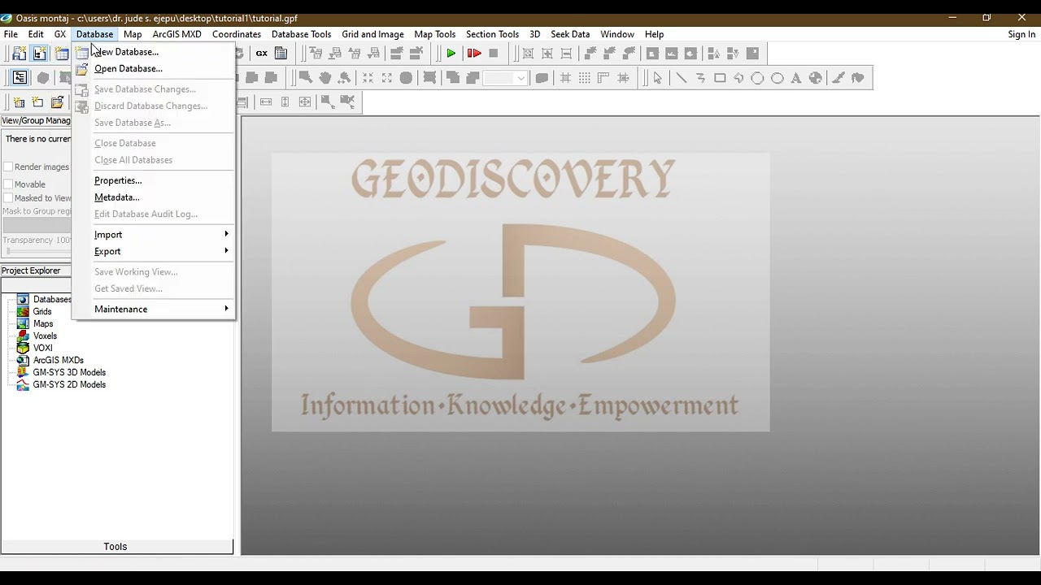Image resolution: width=1041 pixels, height=585 pixels.
Task: Select GM-SYS 3D Models in Project Explorer
Action: point(69,373)
